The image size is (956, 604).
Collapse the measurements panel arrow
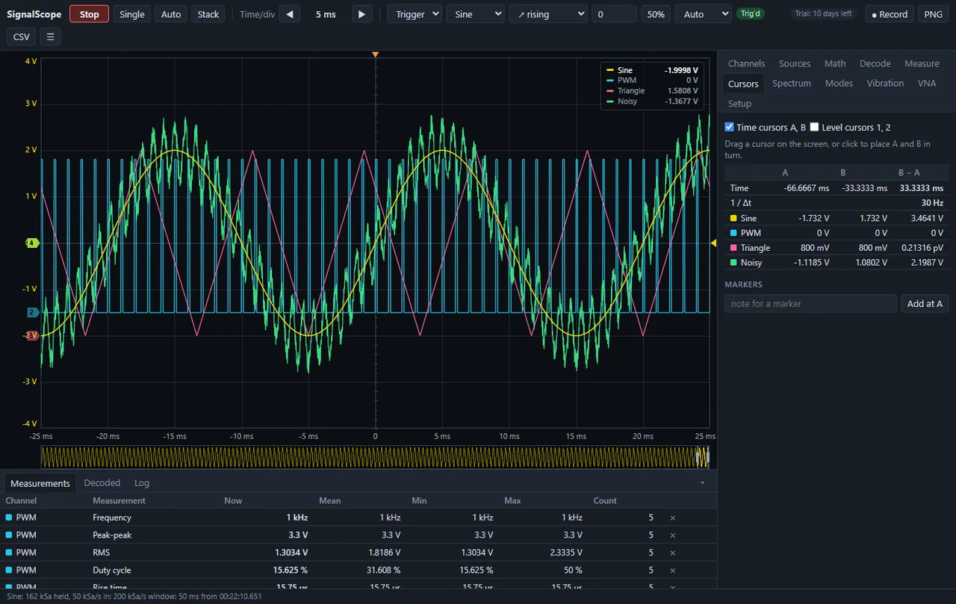(x=702, y=483)
